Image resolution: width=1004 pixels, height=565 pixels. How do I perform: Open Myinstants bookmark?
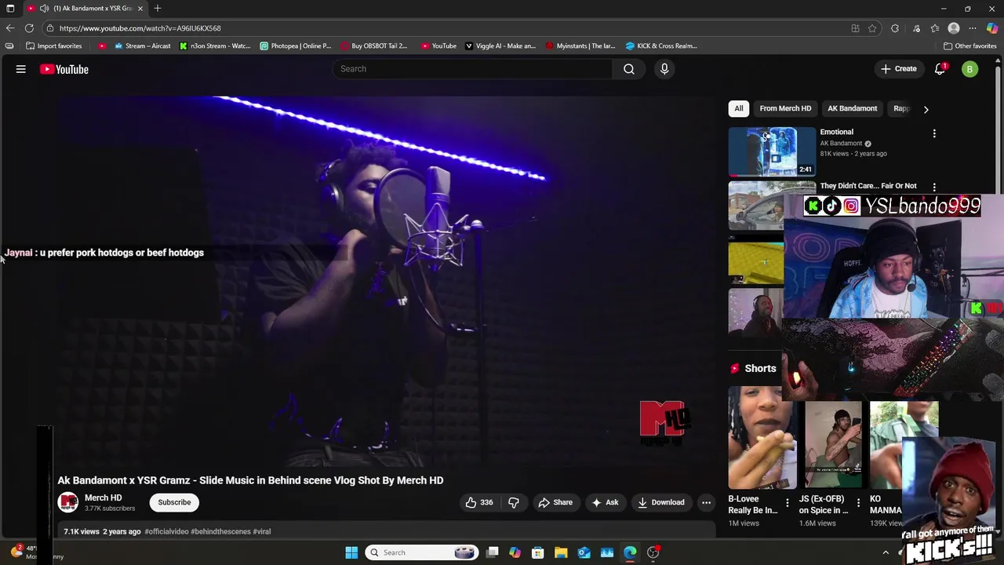point(580,46)
